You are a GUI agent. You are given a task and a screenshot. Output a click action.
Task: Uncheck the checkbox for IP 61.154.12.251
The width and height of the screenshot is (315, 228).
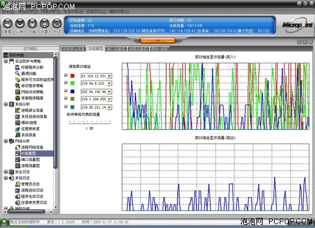click(x=66, y=75)
